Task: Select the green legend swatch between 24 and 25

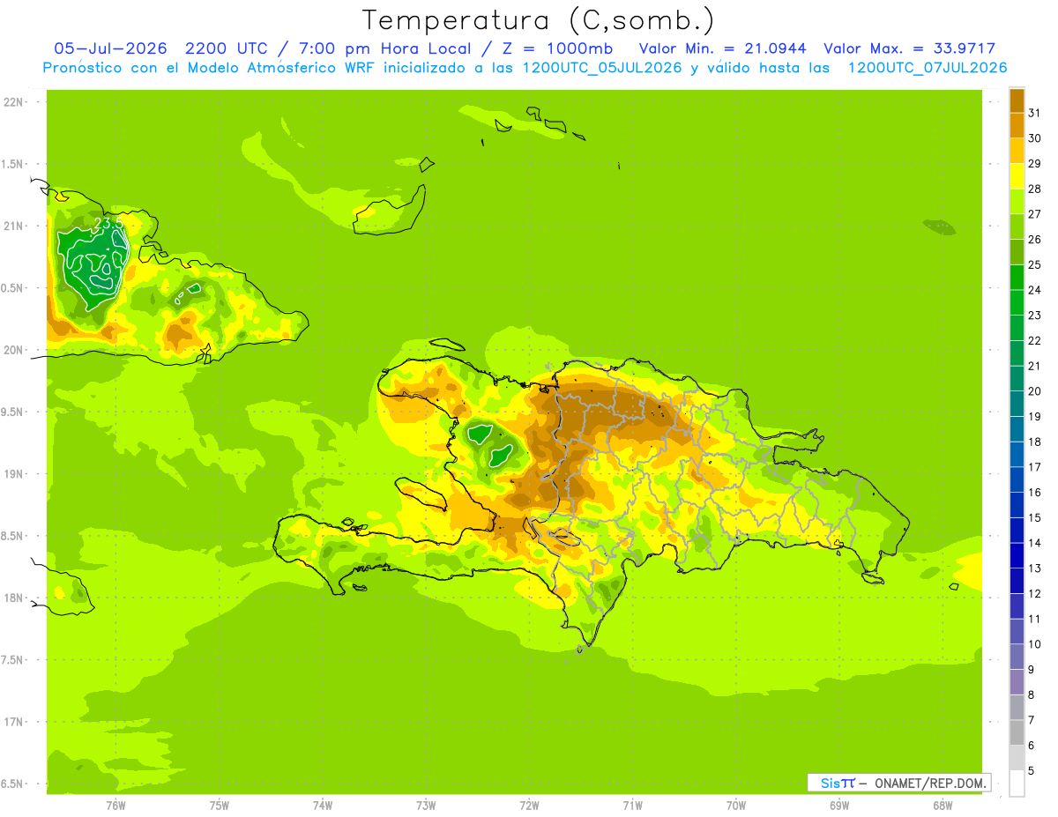Action: [x=1017, y=278]
